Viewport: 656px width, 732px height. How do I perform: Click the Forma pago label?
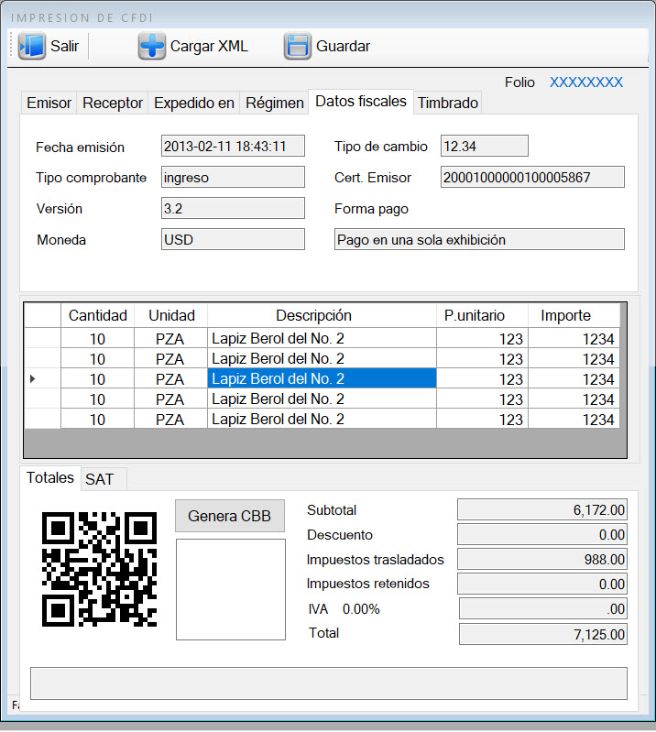tap(372, 209)
